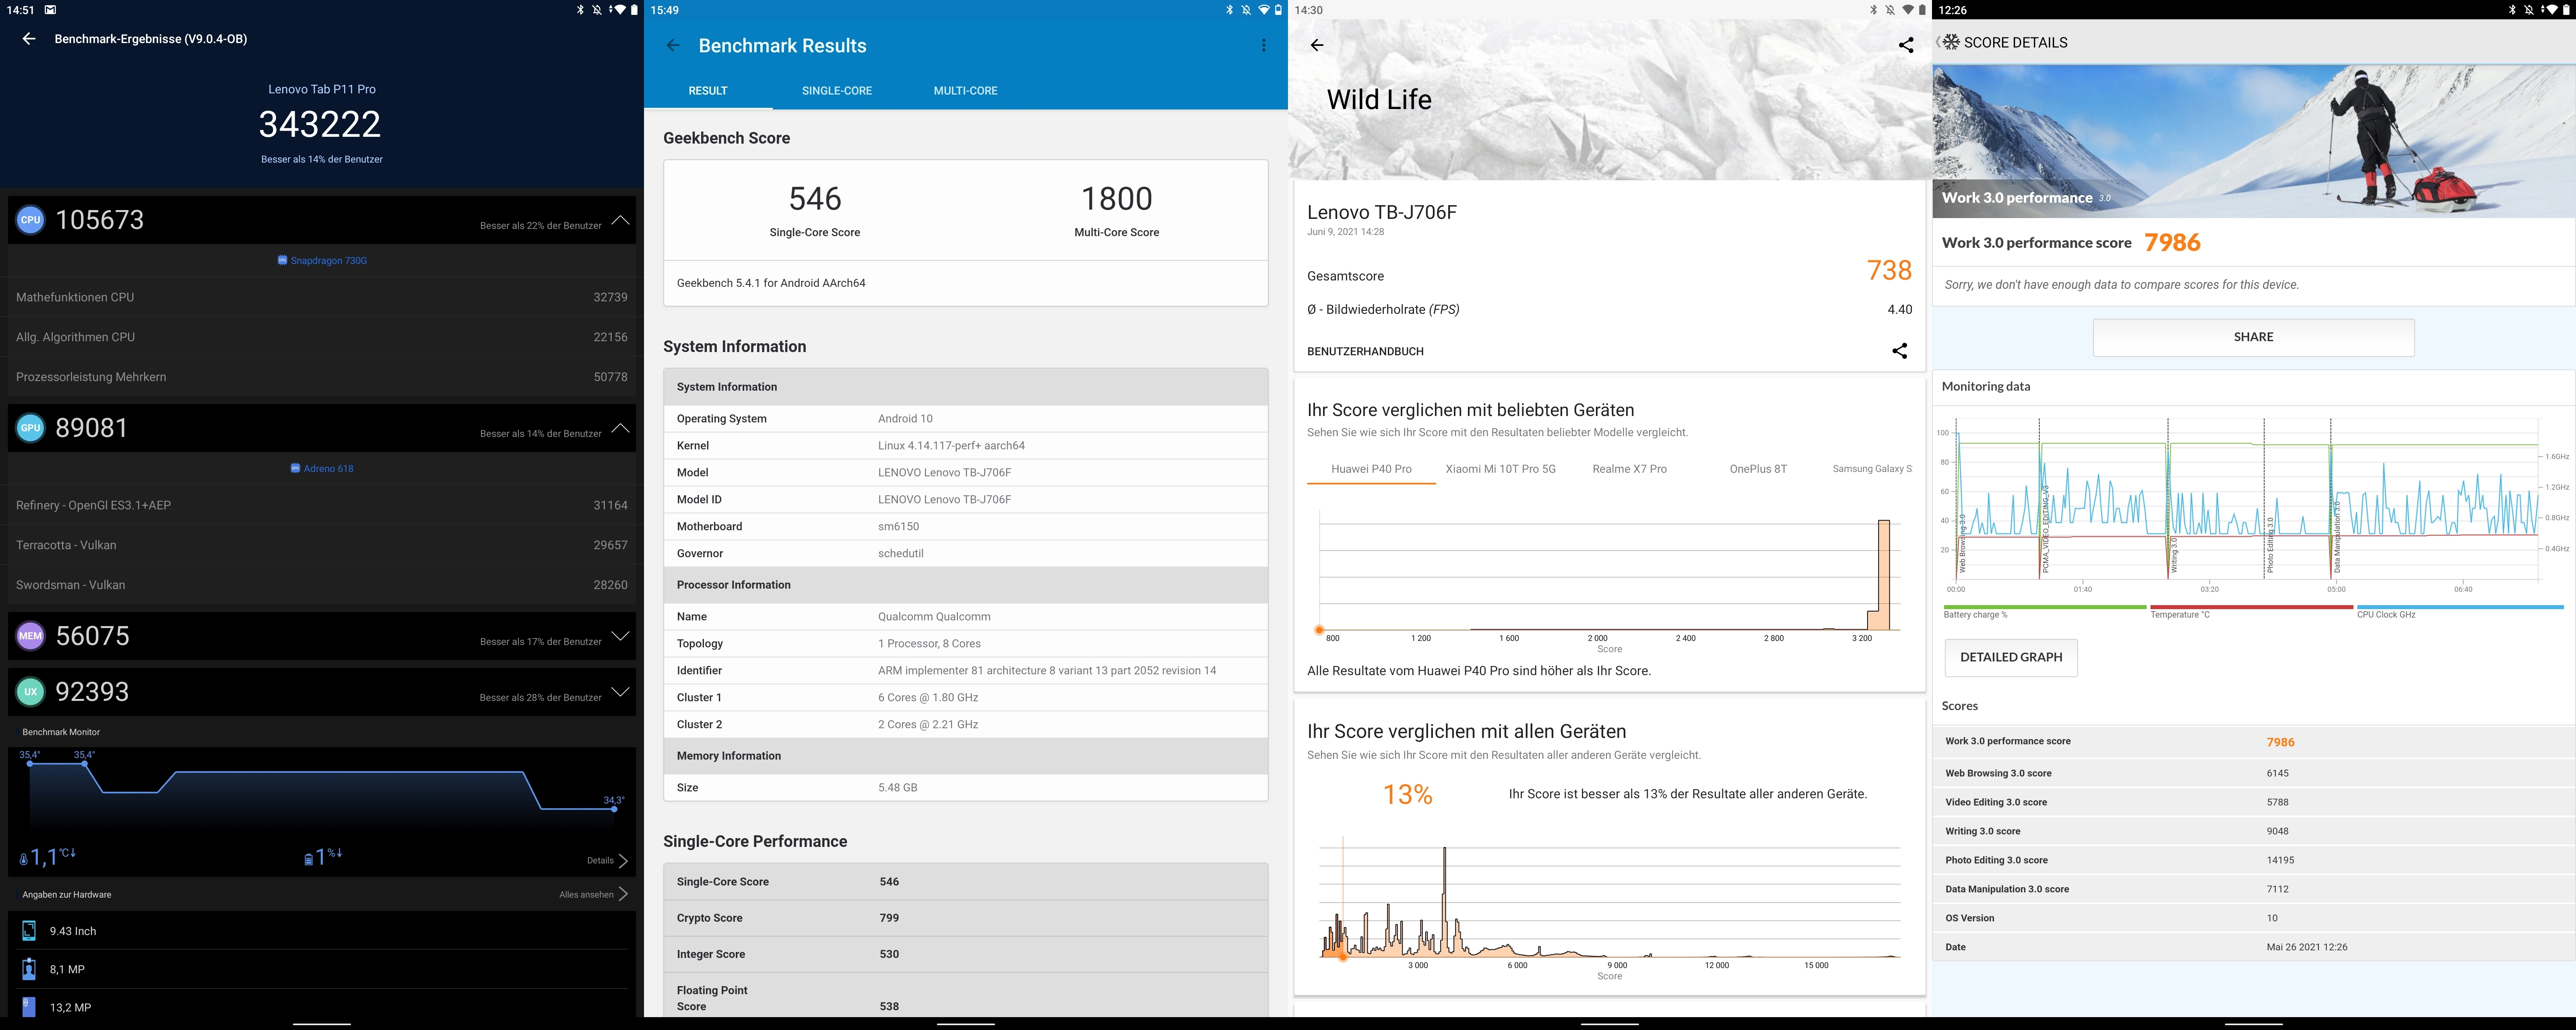
Task: Open the BENUTZERHANDBUCH user guide
Action: [1365, 352]
